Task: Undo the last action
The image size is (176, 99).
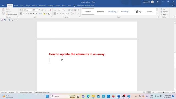Action: point(5,20)
